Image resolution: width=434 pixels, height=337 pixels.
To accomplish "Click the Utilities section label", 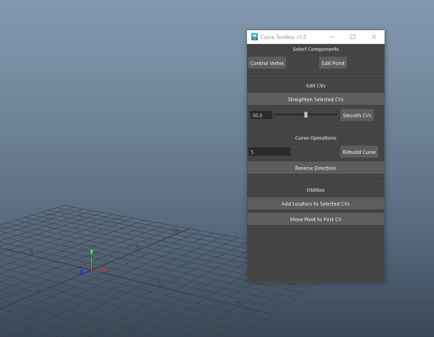I will (x=316, y=190).
